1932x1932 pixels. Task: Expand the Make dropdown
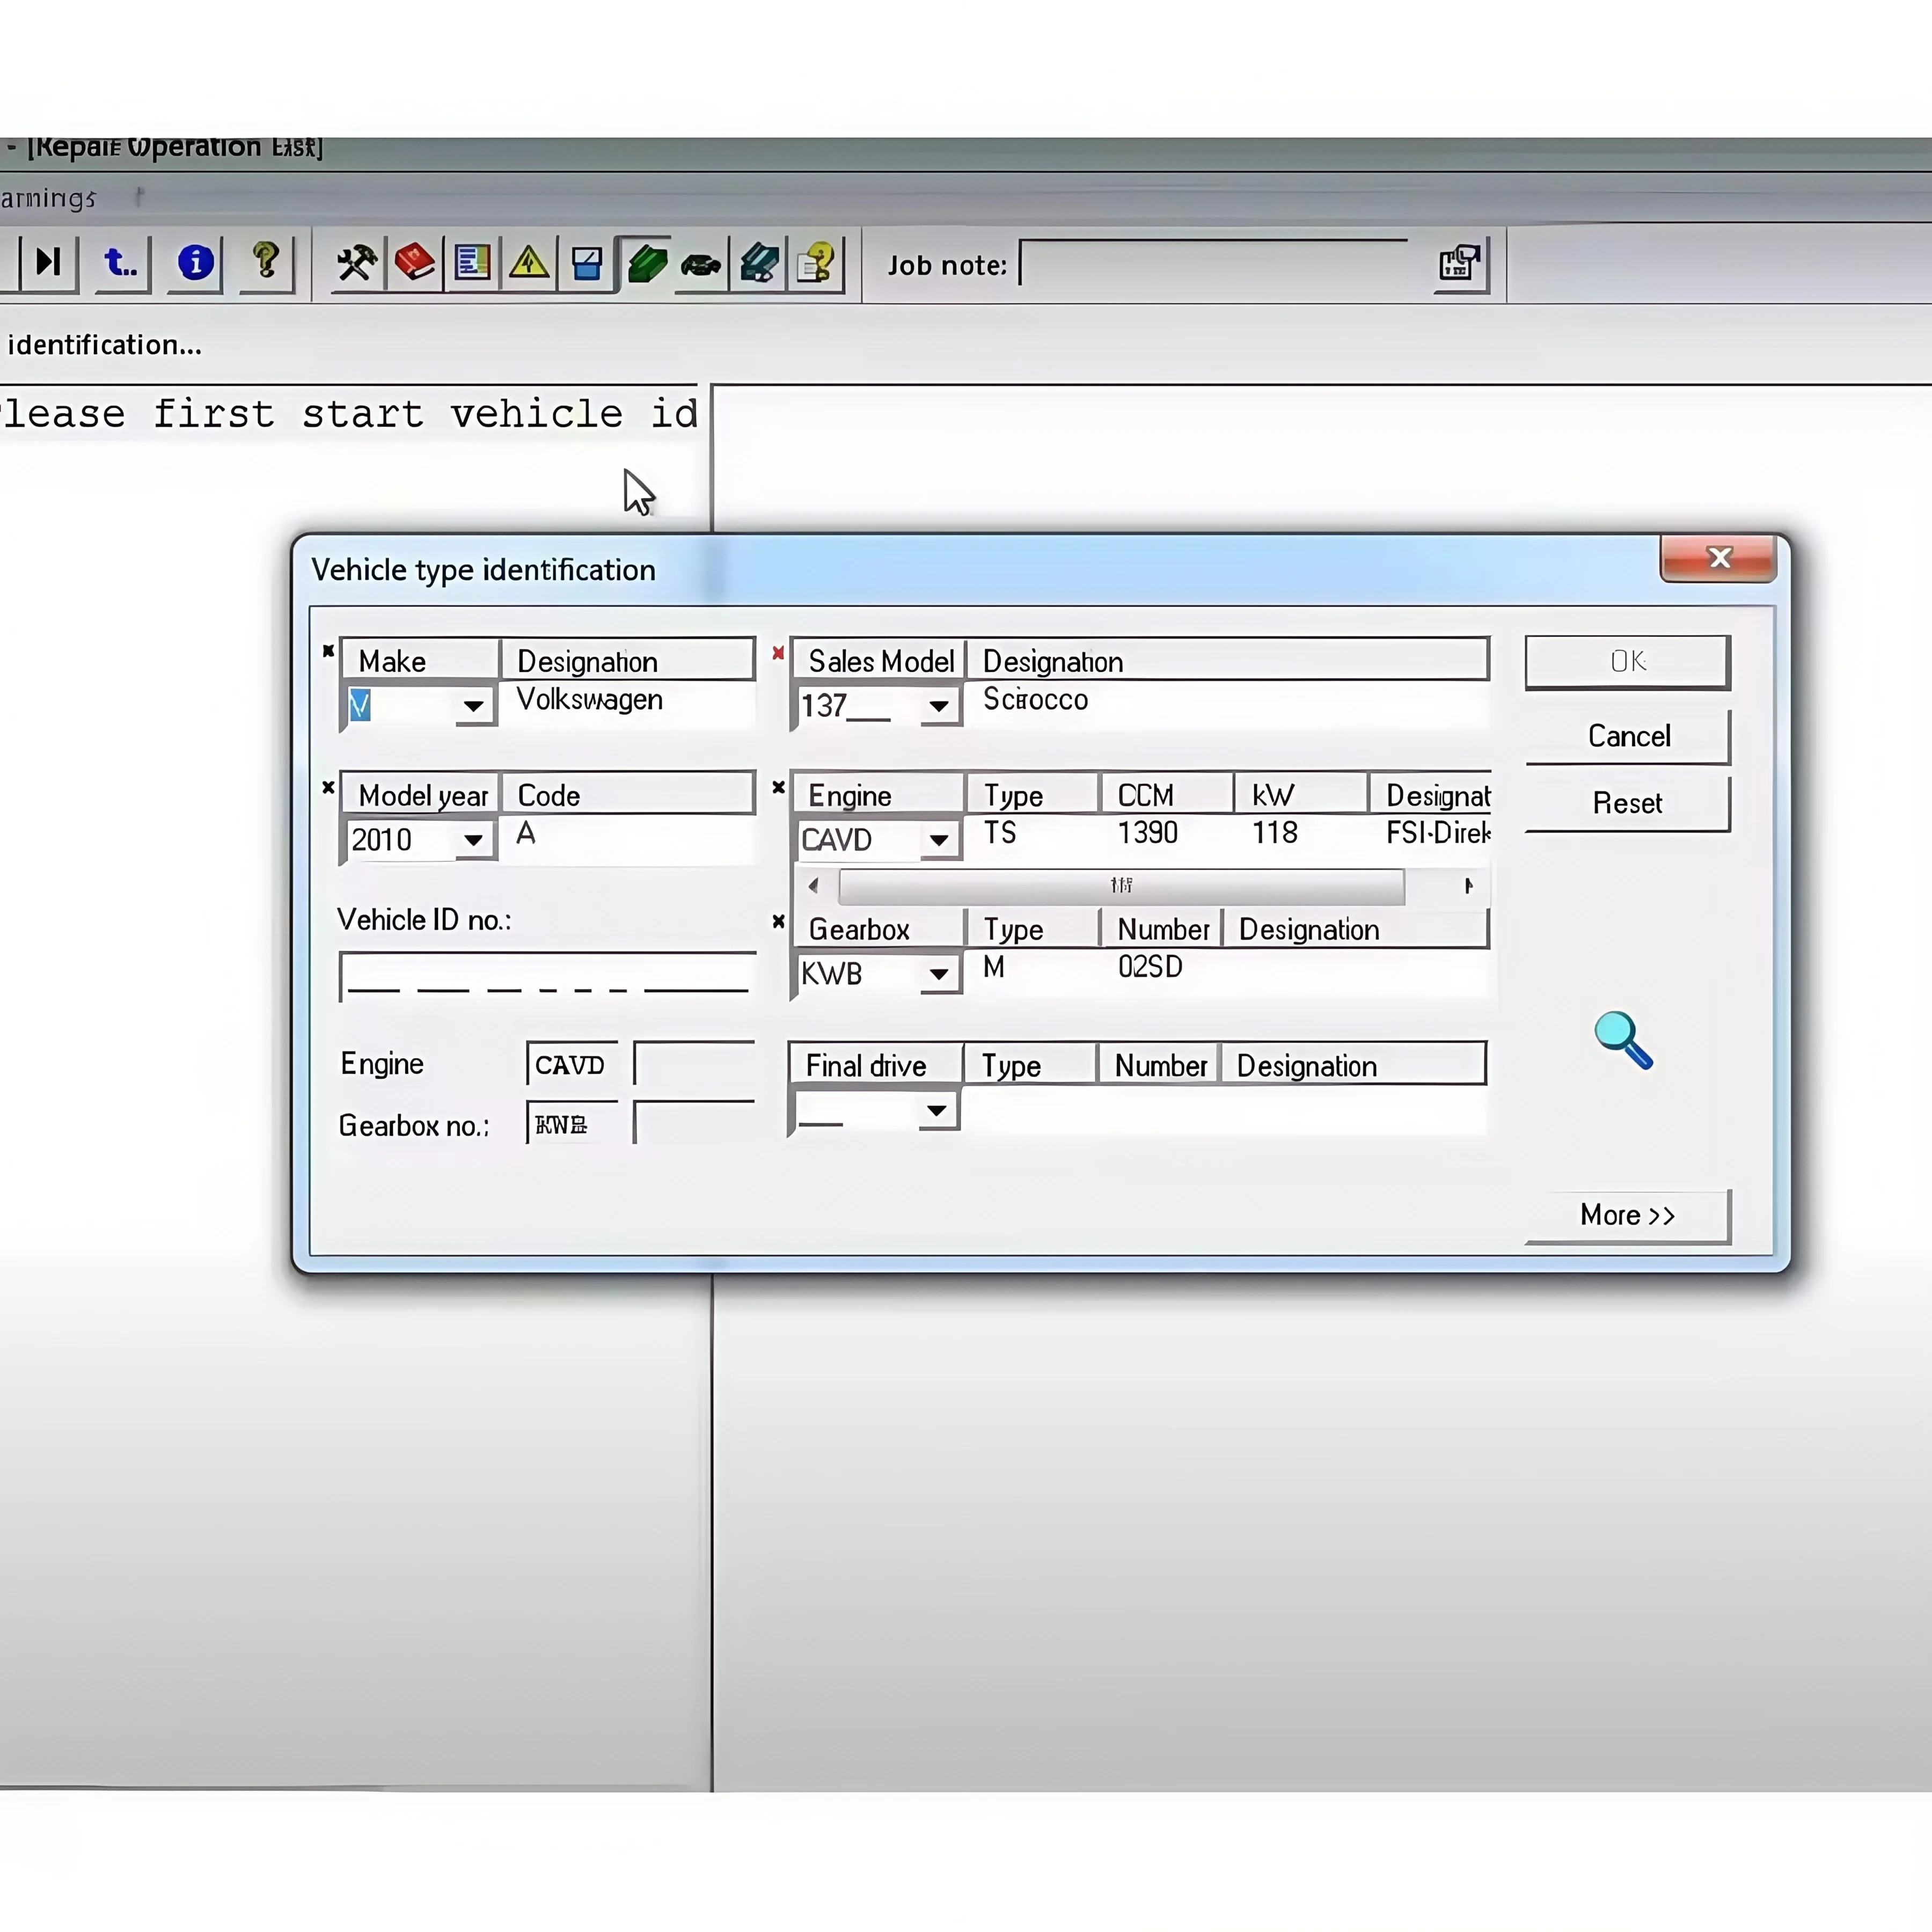click(473, 706)
